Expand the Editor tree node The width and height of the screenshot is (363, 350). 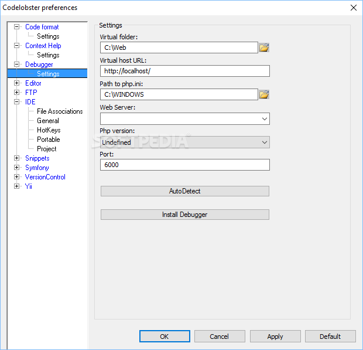click(x=16, y=83)
